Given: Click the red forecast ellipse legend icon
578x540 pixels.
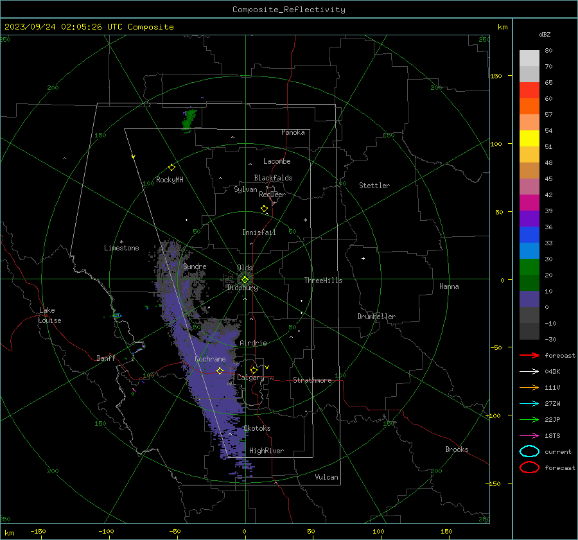Looking at the screenshot, I should pos(529,467).
